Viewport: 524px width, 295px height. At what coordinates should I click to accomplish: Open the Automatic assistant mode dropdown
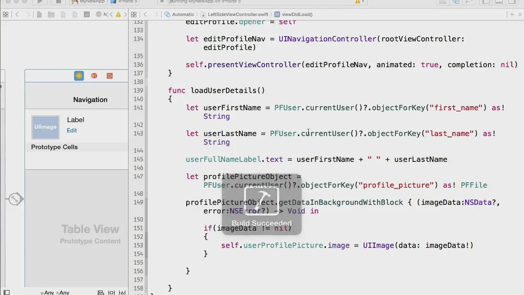pos(180,14)
